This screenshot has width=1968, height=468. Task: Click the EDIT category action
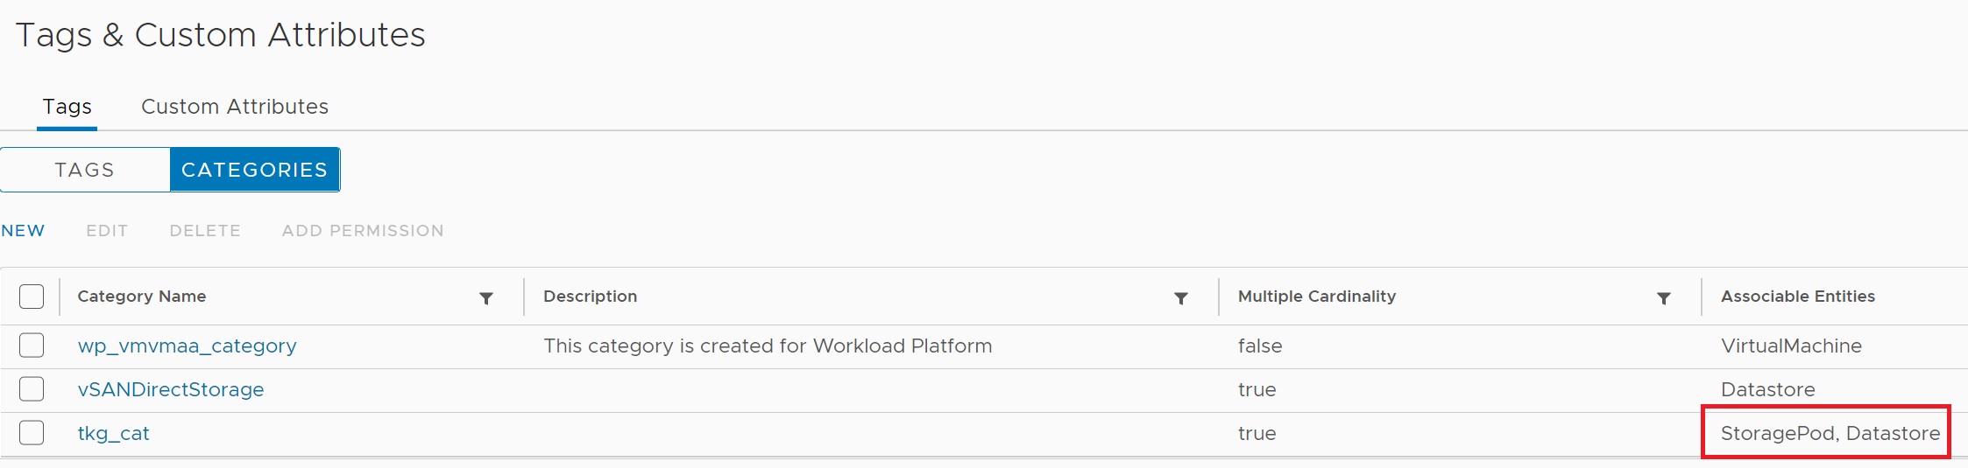[107, 231]
